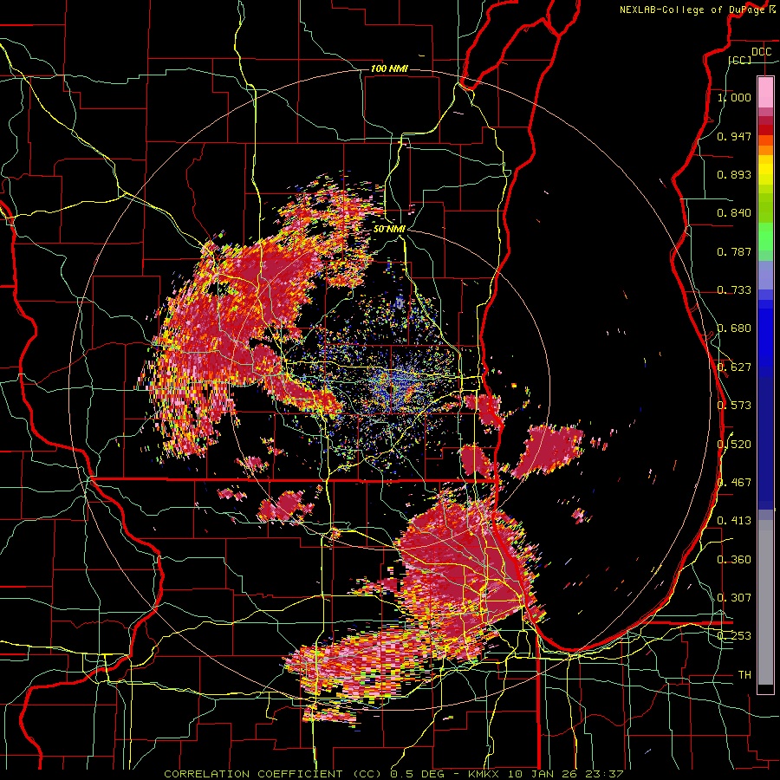Click the 0.307 scale value
This screenshot has width=780, height=780.
[x=734, y=598]
